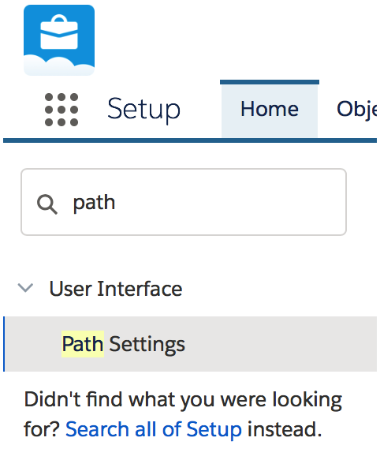The height and width of the screenshot is (460, 380).
Task: Click the word Settings in the result row
Action: (x=147, y=344)
